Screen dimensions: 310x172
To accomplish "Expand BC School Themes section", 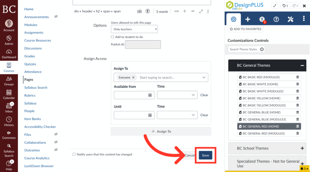I will (x=302, y=148).
